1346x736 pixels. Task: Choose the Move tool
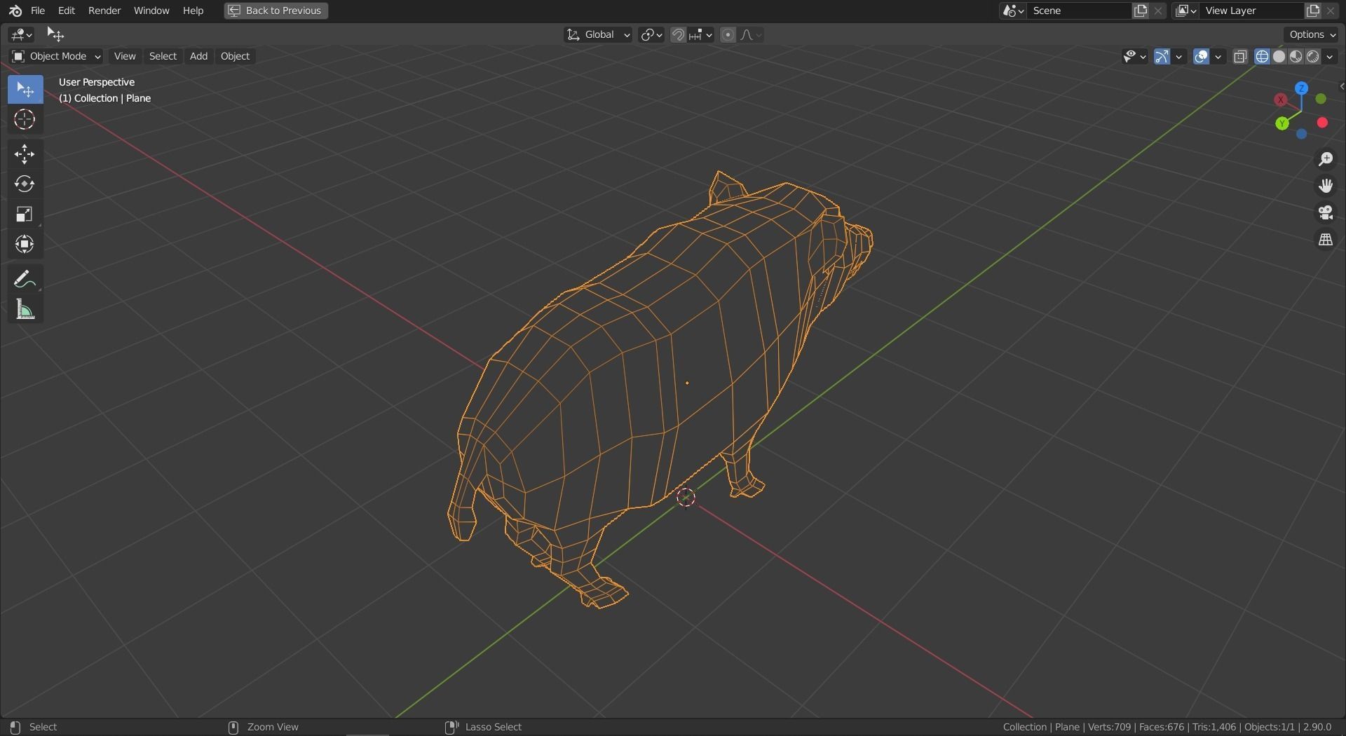tap(25, 154)
